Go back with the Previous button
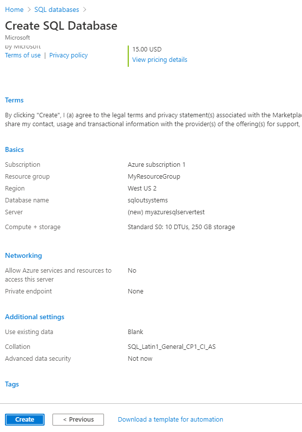302x432 pixels. click(78, 419)
